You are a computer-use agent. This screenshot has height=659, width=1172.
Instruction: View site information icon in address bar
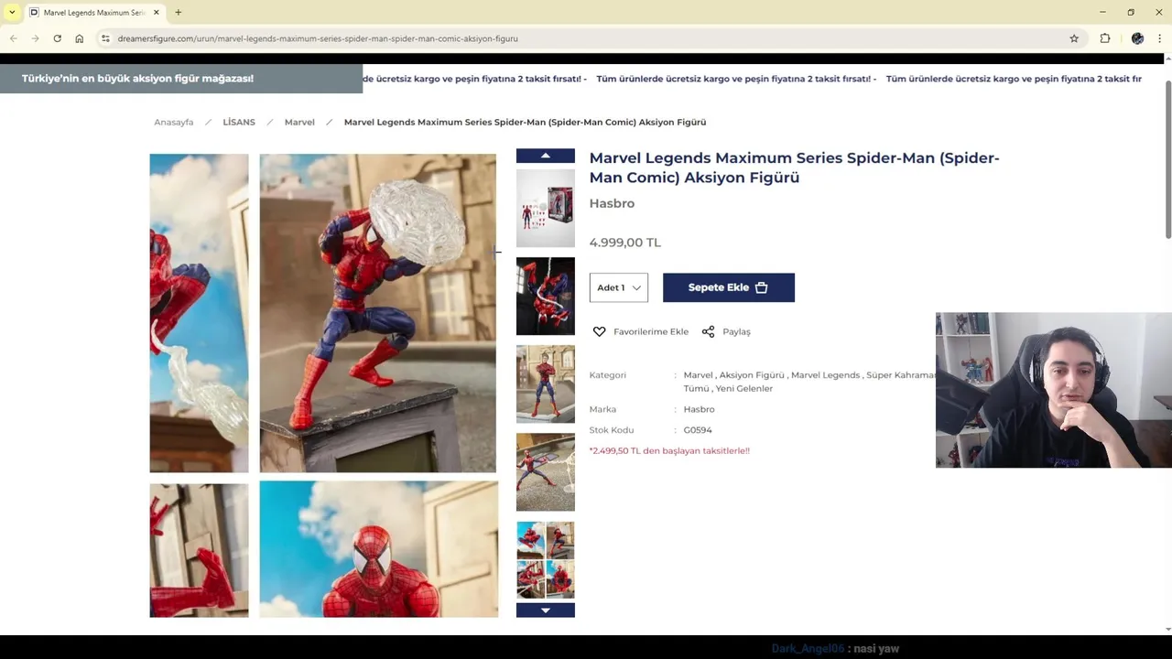[105, 38]
